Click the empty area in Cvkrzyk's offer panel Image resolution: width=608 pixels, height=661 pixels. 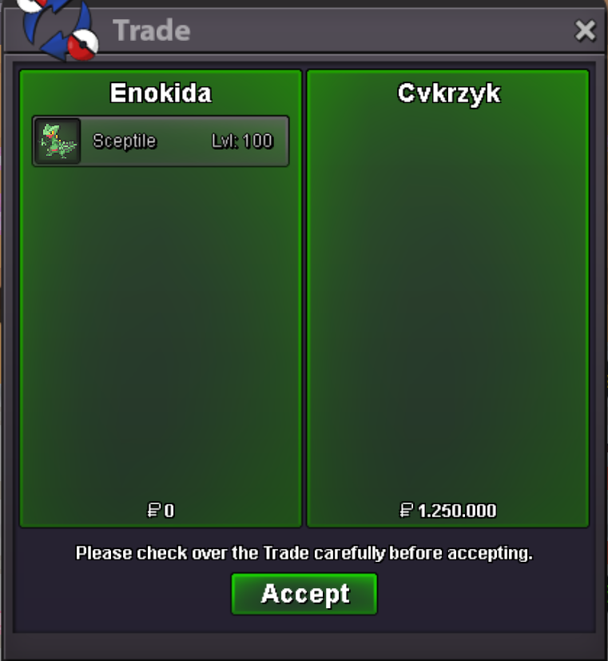tap(448, 304)
